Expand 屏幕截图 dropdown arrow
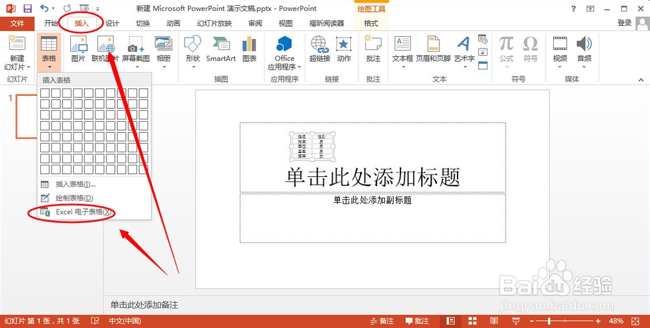This screenshot has height=328, width=650. (x=136, y=67)
